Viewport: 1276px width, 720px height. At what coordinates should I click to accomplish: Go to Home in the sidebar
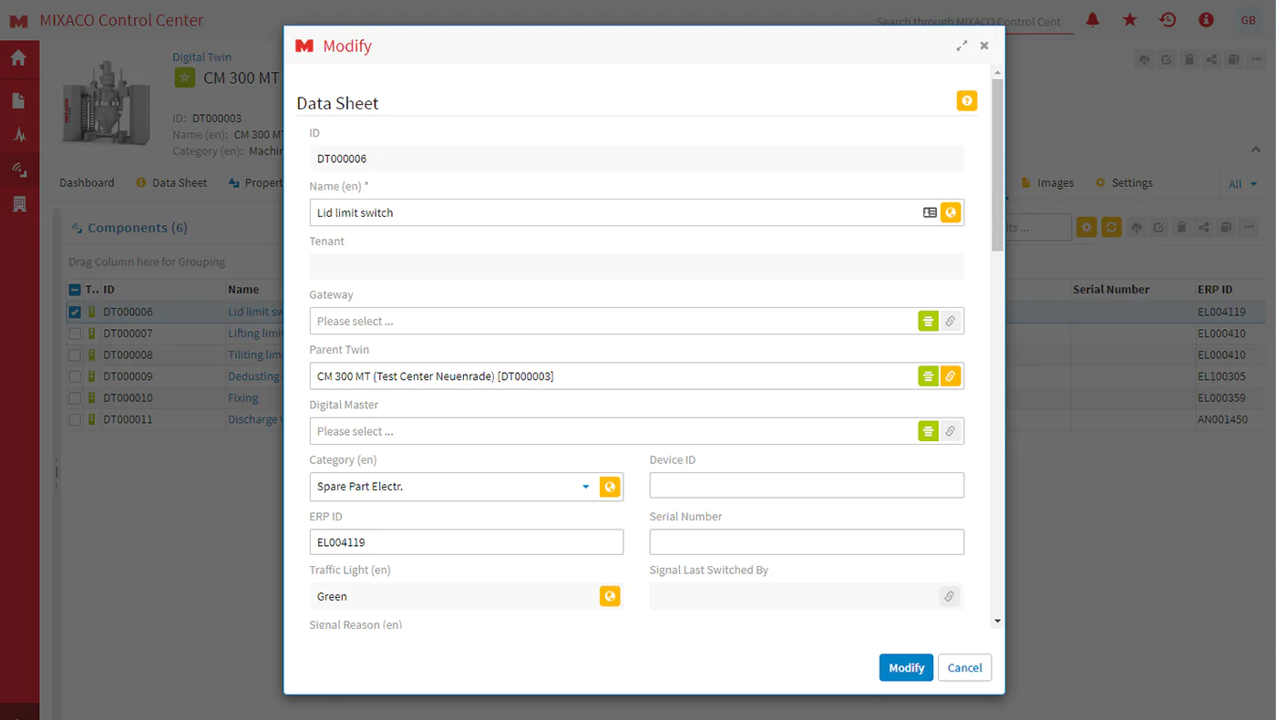point(18,58)
